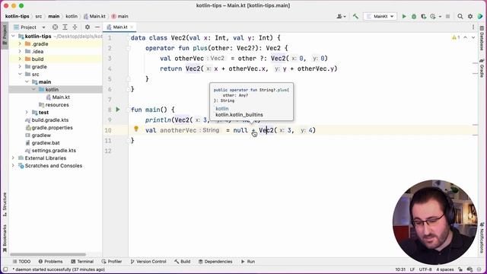Click the stop button in toolbar

point(447,17)
